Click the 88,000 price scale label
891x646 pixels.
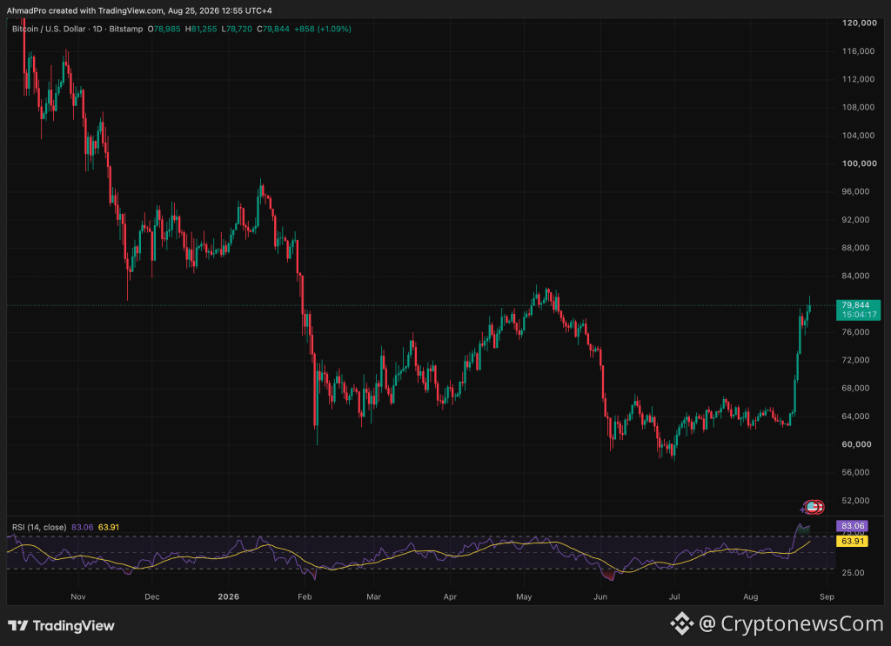(856, 248)
